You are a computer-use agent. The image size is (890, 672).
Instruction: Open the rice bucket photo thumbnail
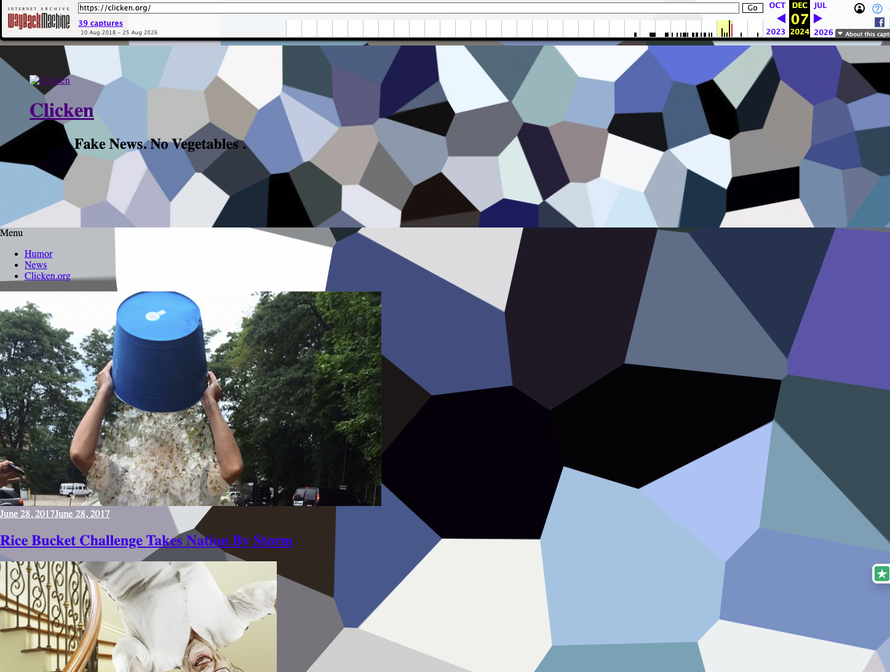pyautogui.click(x=191, y=398)
